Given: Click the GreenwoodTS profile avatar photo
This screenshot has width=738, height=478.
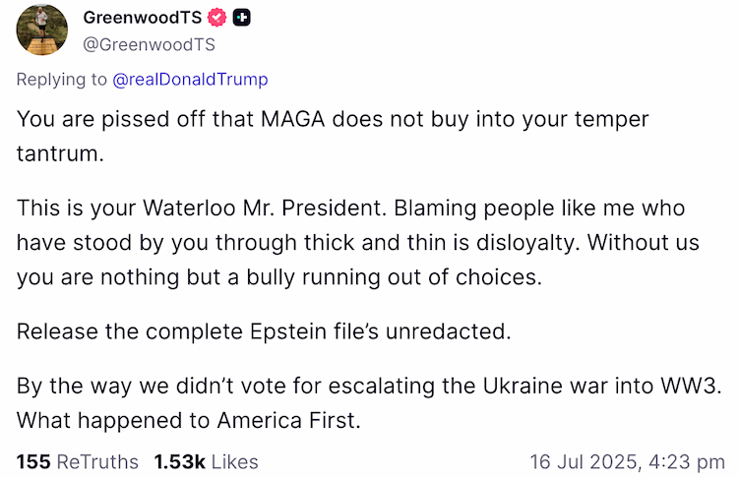Looking at the screenshot, I should pyautogui.click(x=41, y=30).
